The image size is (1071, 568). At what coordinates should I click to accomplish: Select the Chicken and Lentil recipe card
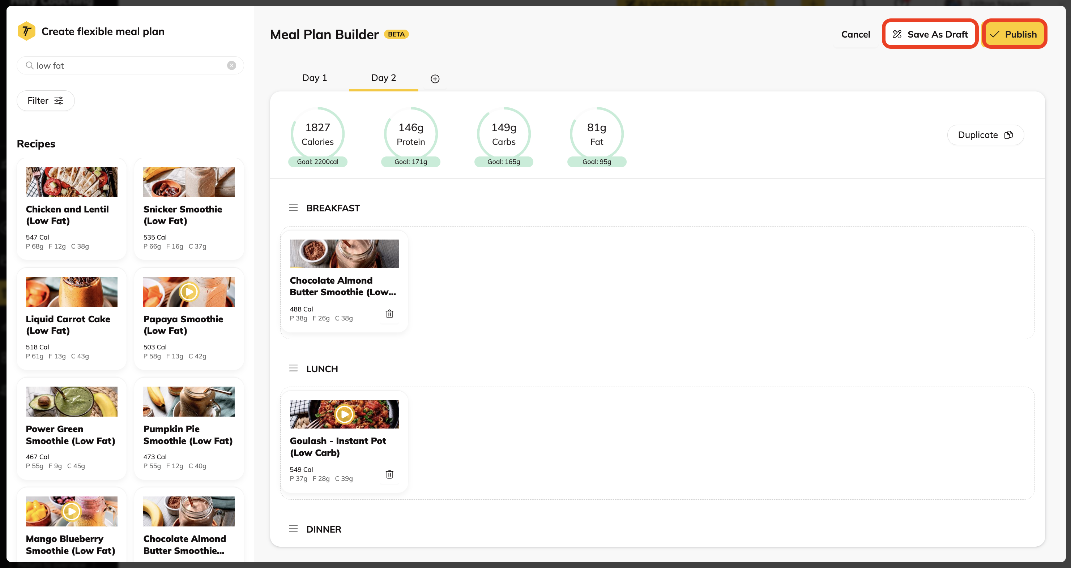(x=72, y=208)
